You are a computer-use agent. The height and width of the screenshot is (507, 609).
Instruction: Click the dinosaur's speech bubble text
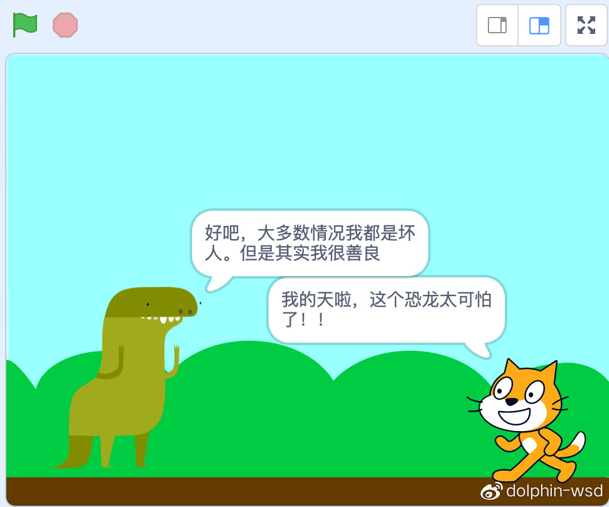click(310, 243)
